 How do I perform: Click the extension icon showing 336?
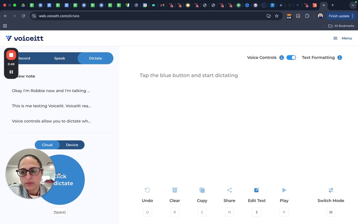point(289,16)
